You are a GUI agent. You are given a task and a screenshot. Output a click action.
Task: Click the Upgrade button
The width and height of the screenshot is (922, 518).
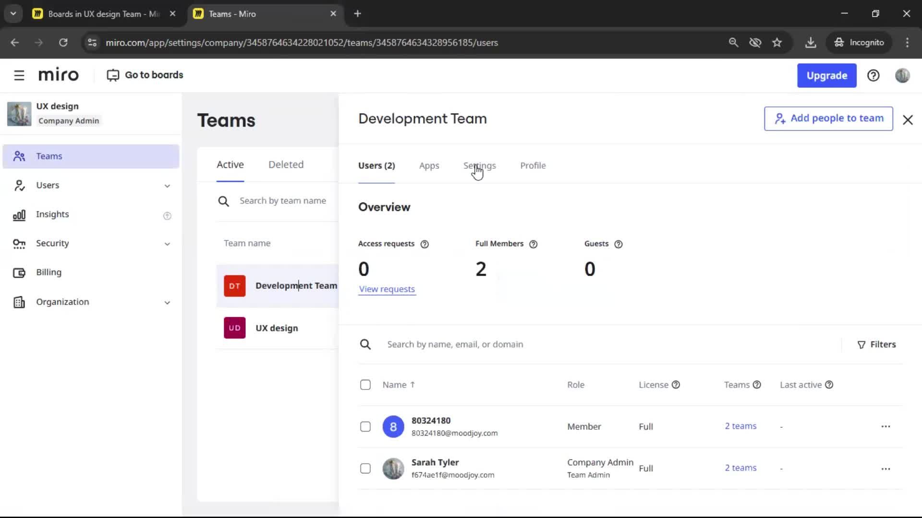tap(826, 76)
